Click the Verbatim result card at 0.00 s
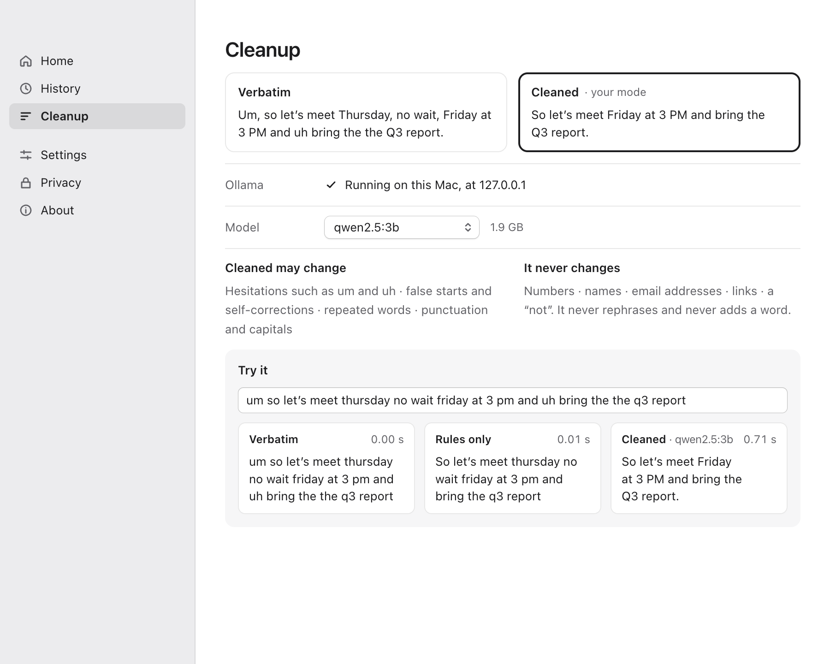Image resolution: width=830 pixels, height=664 pixels. click(326, 468)
